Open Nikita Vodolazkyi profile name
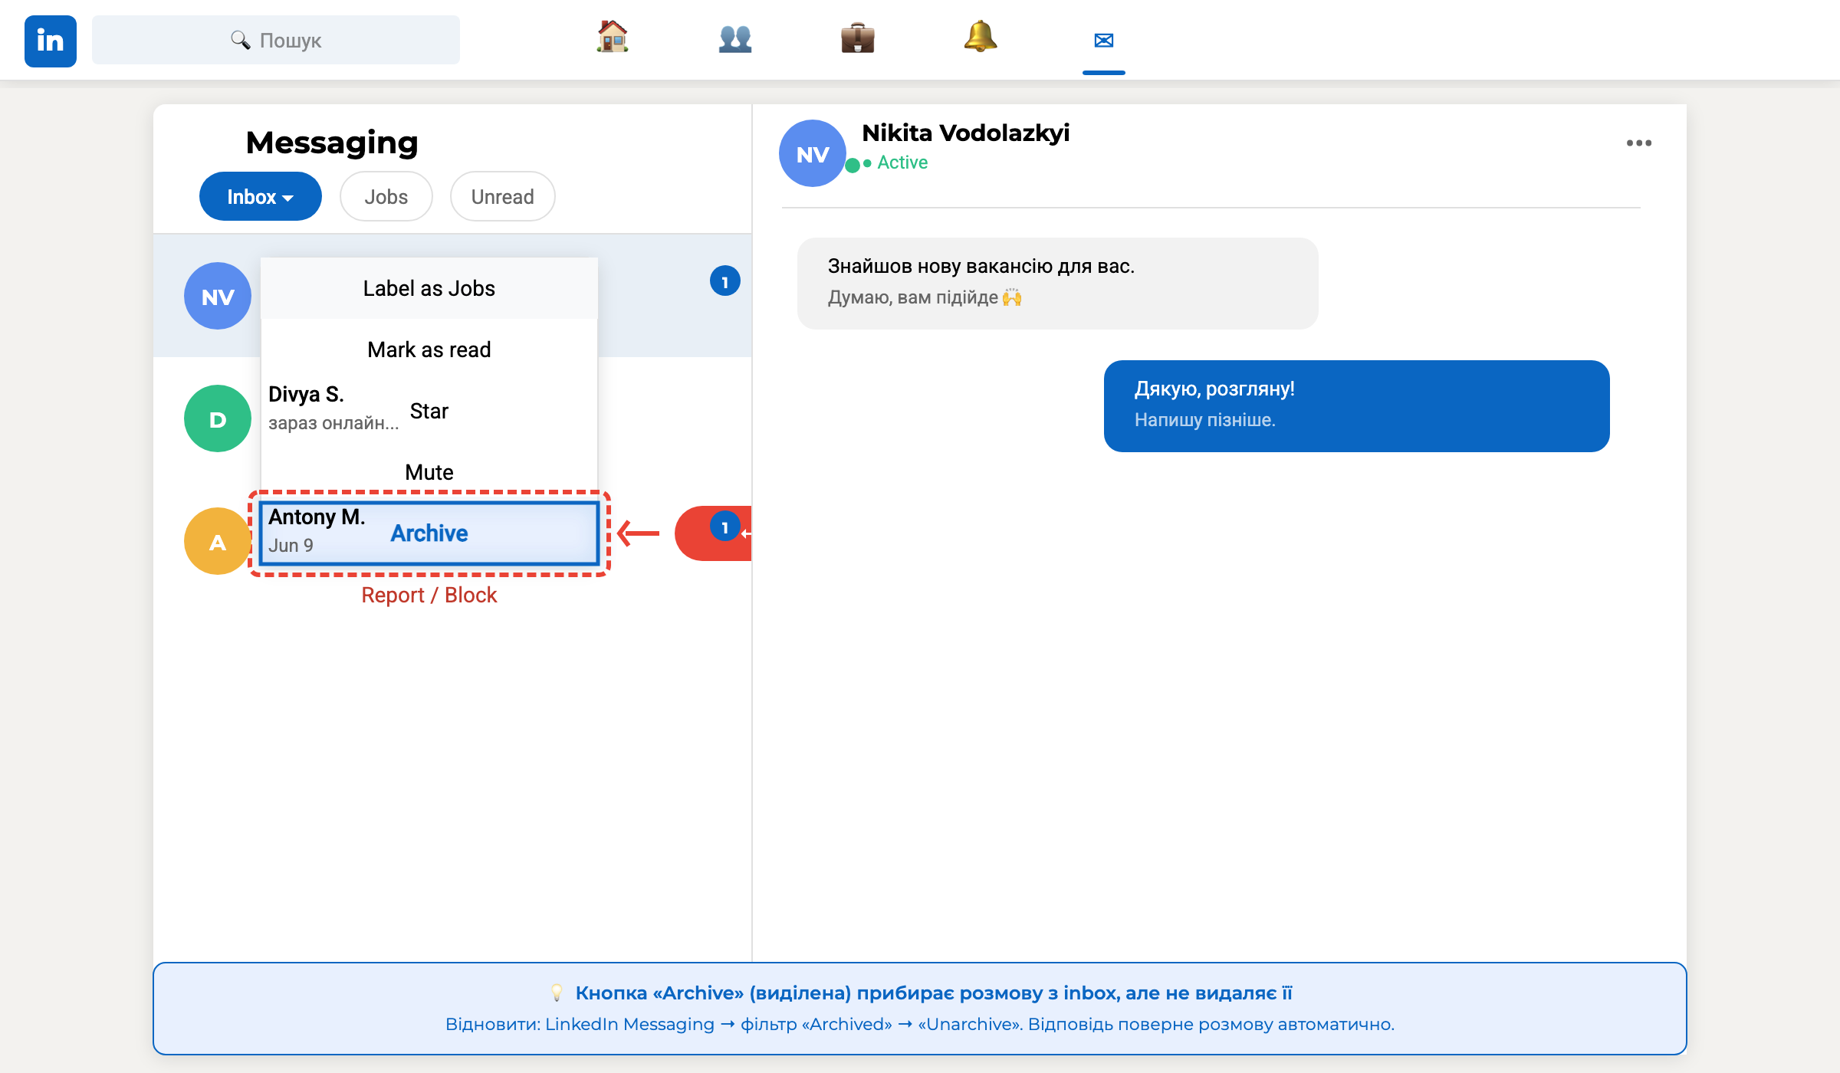Image resolution: width=1840 pixels, height=1073 pixels. pyautogui.click(x=966, y=133)
